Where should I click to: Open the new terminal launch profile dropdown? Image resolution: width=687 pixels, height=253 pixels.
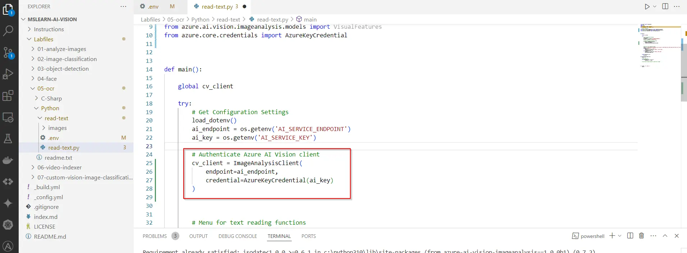pyautogui.click(x=620, y=236)
